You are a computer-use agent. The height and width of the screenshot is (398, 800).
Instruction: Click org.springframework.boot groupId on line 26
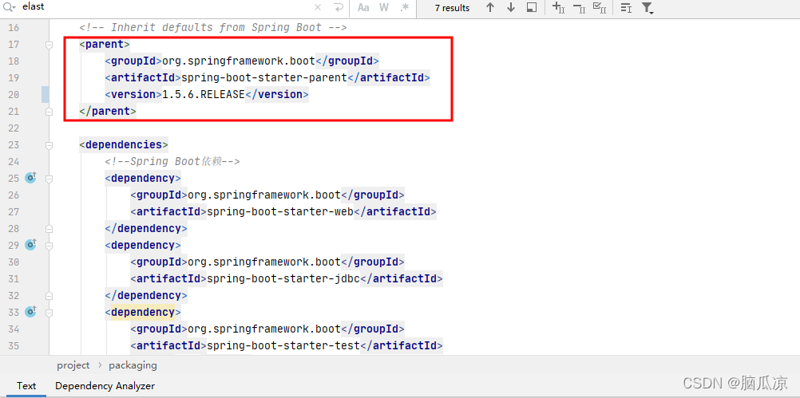point(264,195)
